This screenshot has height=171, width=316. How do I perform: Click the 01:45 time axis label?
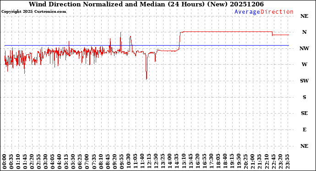point(25,162)
